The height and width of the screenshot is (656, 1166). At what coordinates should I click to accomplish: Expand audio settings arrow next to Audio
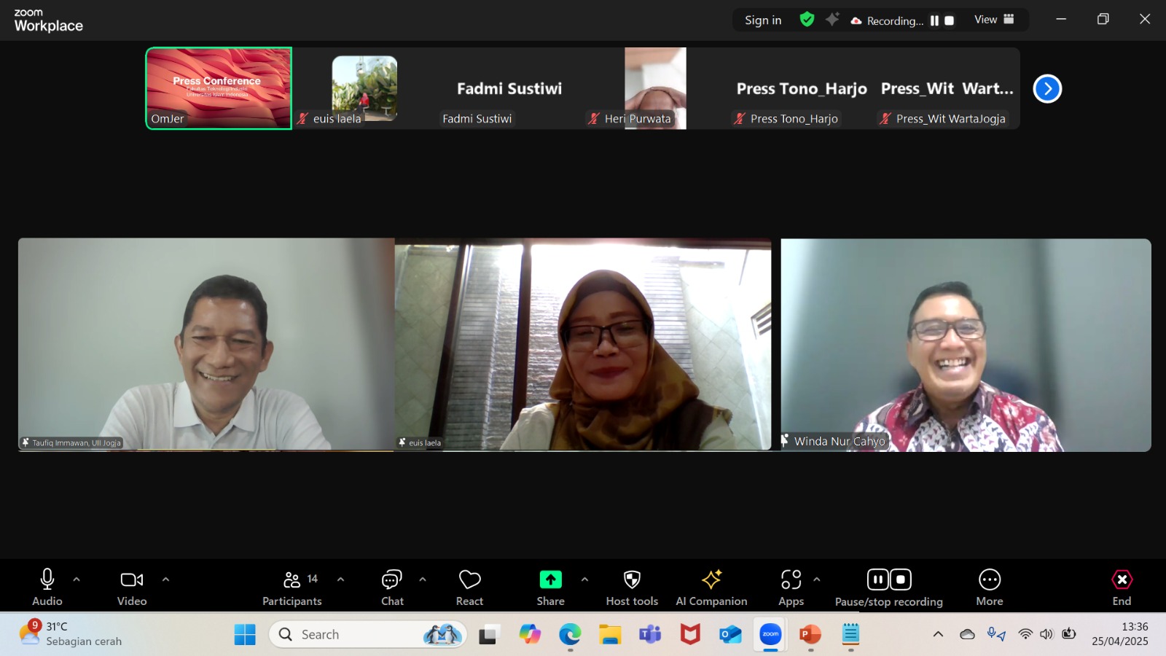coord(77,579)
